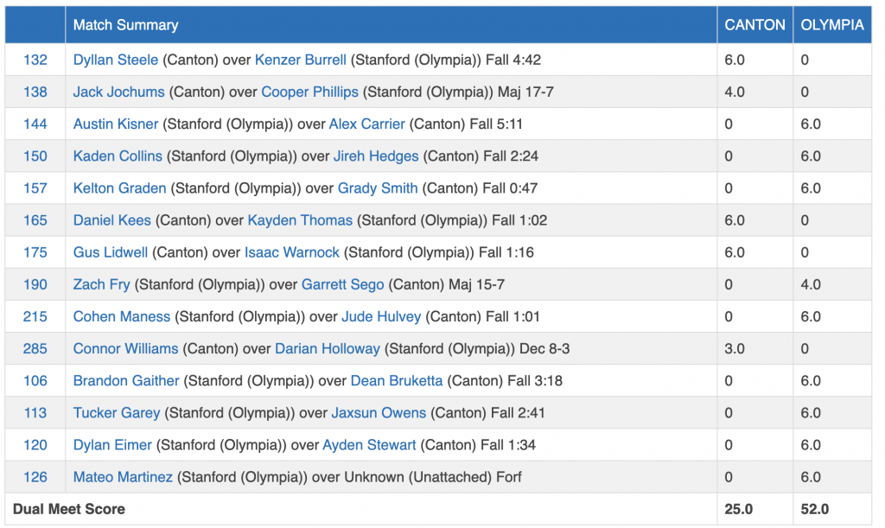
Task: Open Jude Hulvey's profile link
Action: click(381, 316)
